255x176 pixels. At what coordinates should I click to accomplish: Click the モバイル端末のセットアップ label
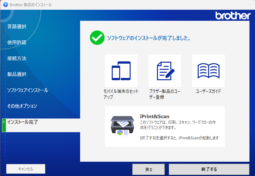tap(121, 94)
